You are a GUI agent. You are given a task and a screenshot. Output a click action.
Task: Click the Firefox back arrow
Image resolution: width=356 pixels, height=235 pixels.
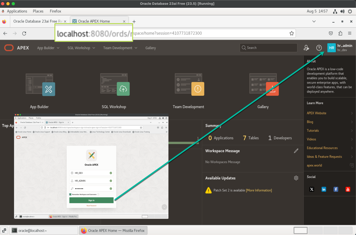[x=5, y=33]
